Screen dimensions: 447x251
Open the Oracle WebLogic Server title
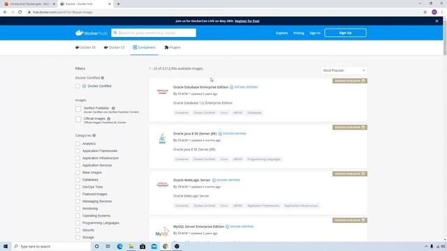(x=191, y=180)
